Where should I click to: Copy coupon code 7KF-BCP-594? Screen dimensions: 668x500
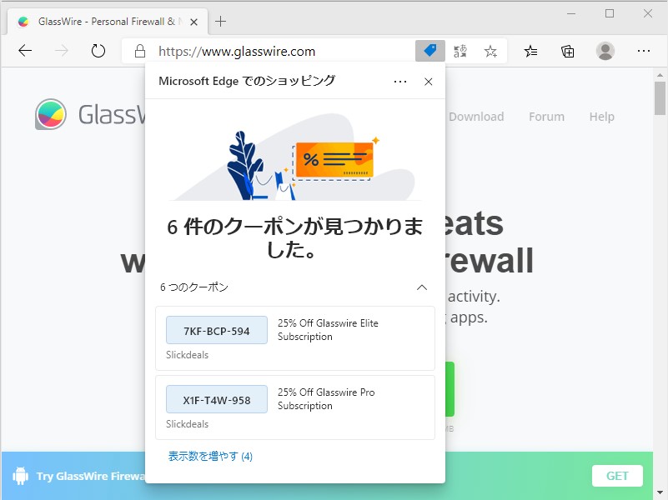pyautogui.click(x=215, y=330)
